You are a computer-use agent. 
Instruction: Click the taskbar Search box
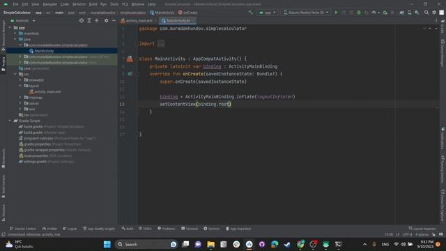(146, 244)
